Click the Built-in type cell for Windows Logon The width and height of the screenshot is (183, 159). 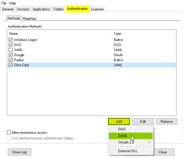[119, 40]
